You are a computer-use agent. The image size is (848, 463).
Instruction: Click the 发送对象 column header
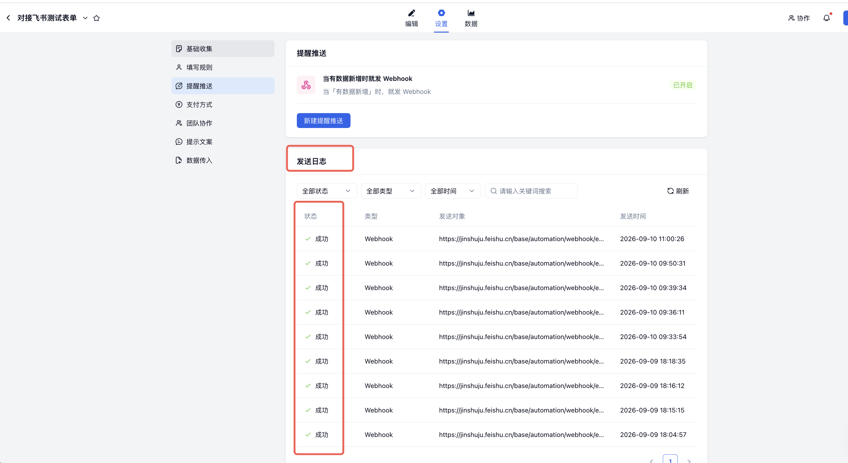[452, 216]
